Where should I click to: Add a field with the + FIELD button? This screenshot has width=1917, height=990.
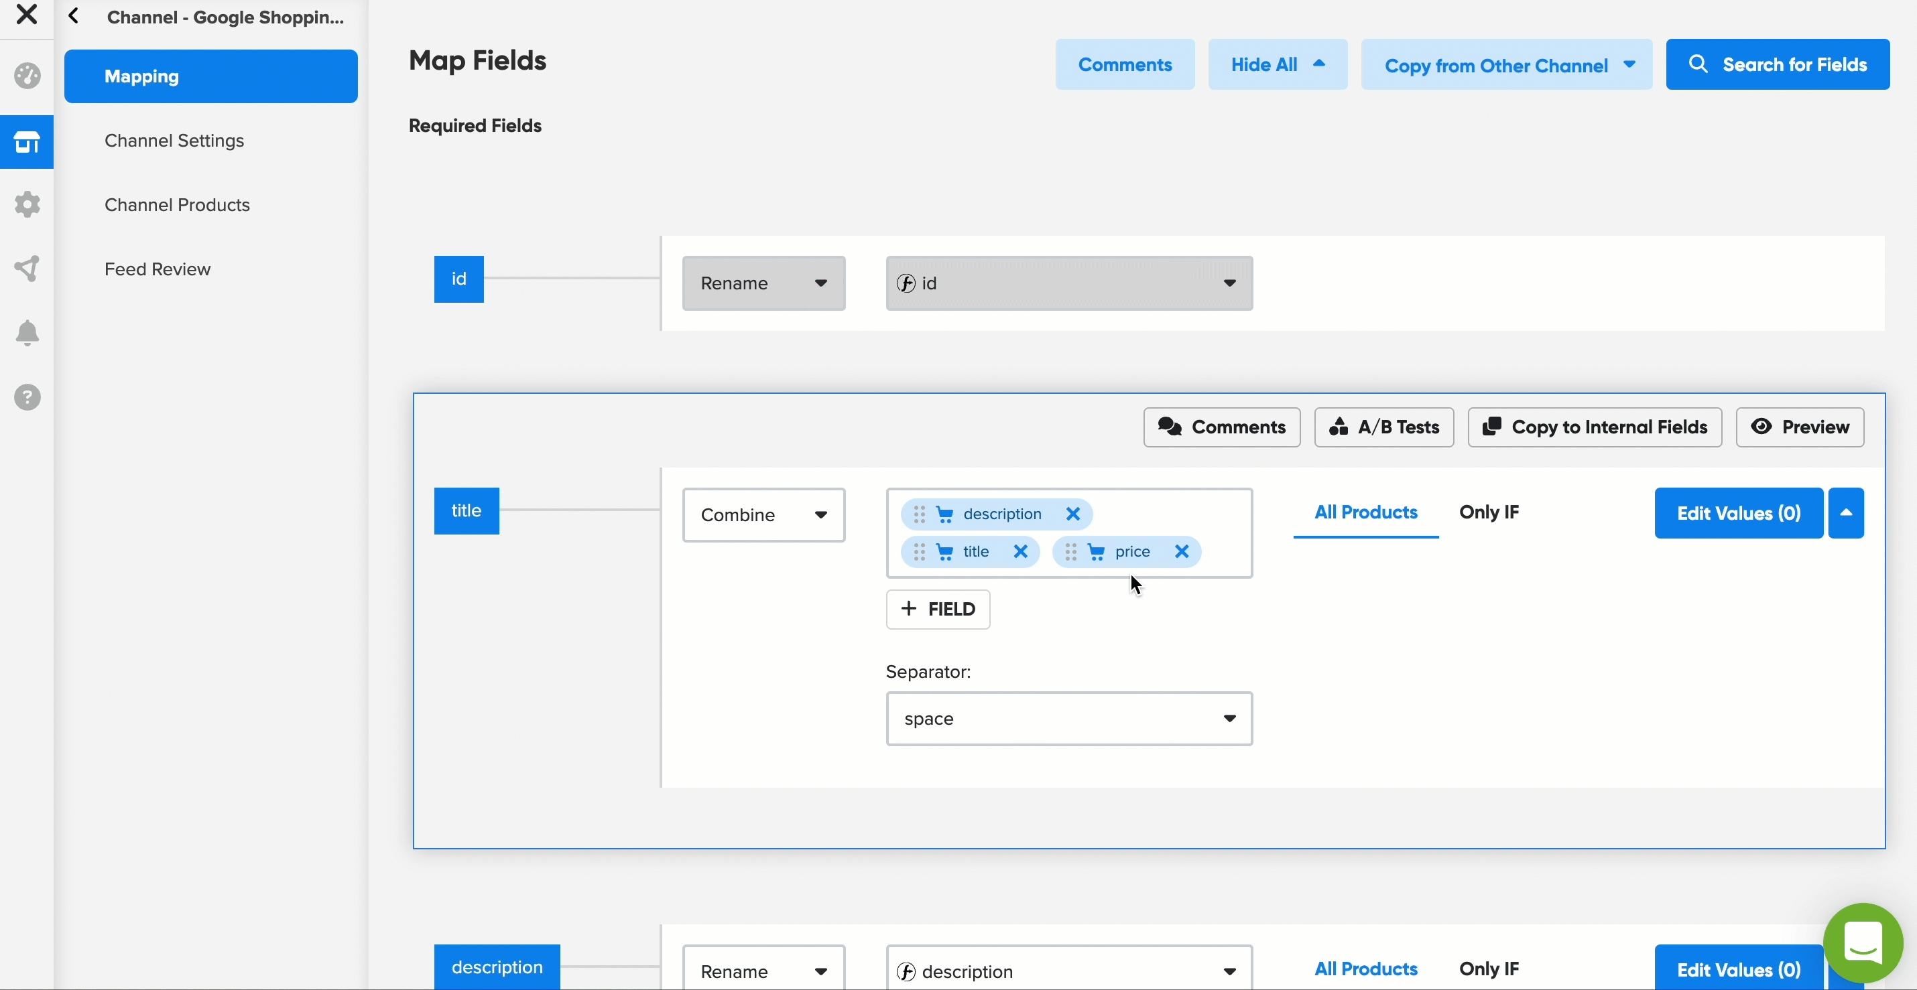[938, 609]
